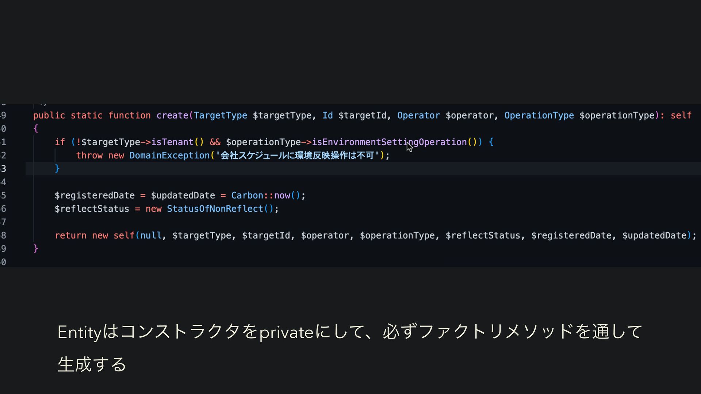This screenshot has height=394, width=701.
Task: Click isEnvironmentSettingOperation method call
Action: [389, 142]
